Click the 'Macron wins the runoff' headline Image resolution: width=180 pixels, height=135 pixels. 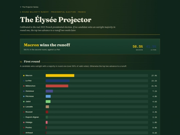(x=47, y=45)
